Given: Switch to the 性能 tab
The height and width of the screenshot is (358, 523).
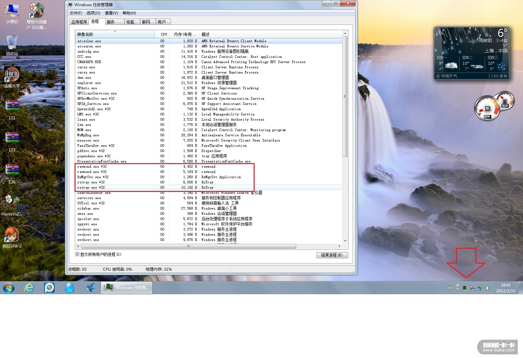Looking at the screenshot, I should coord(132,22).
